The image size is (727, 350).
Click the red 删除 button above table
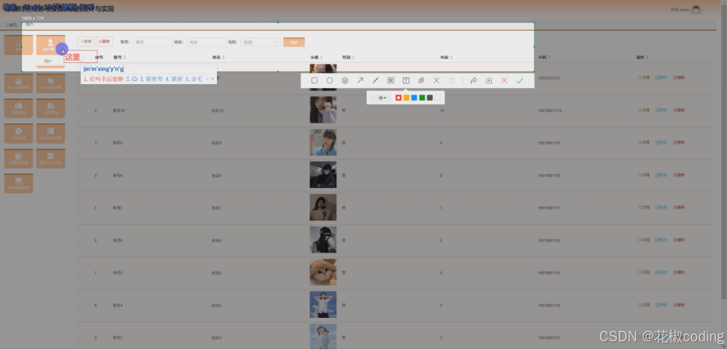pyautogui.click(x=105, y=41)
